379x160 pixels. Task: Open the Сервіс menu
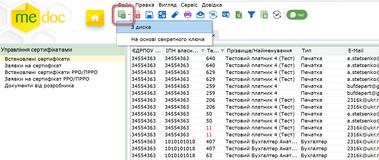pyautogui.click(x=189, y=5)
